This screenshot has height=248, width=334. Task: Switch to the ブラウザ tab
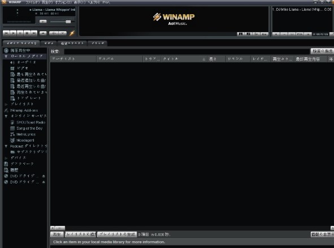point(98,44)
